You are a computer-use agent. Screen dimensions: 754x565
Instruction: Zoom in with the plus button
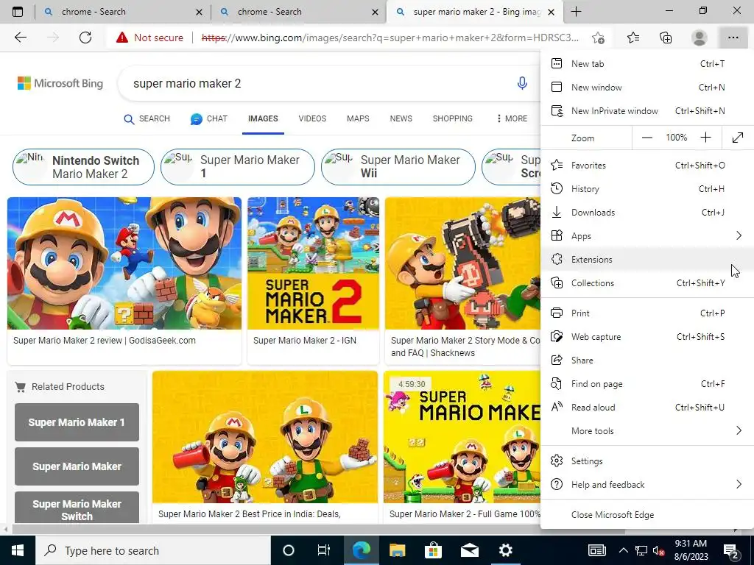click(705, 138)
